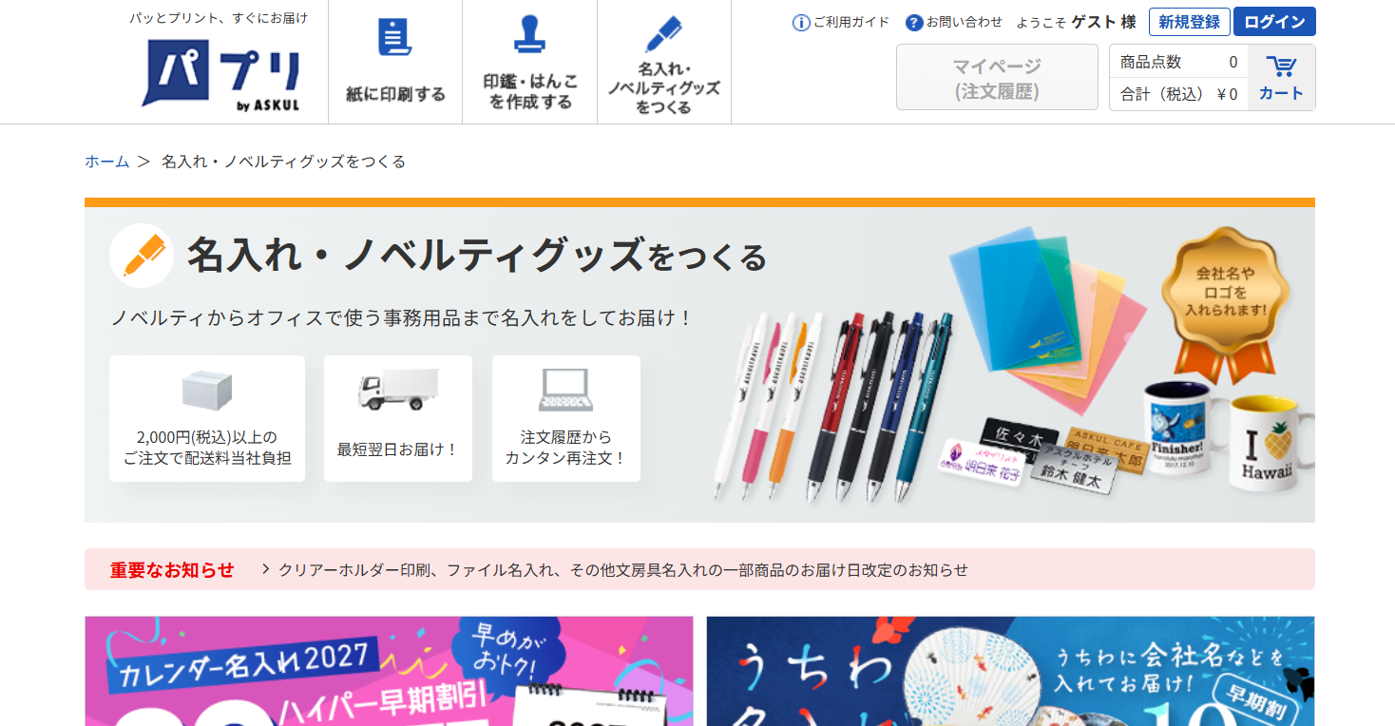
Task: Click the delivery truck icon
Action: click(x=397, y=390)
